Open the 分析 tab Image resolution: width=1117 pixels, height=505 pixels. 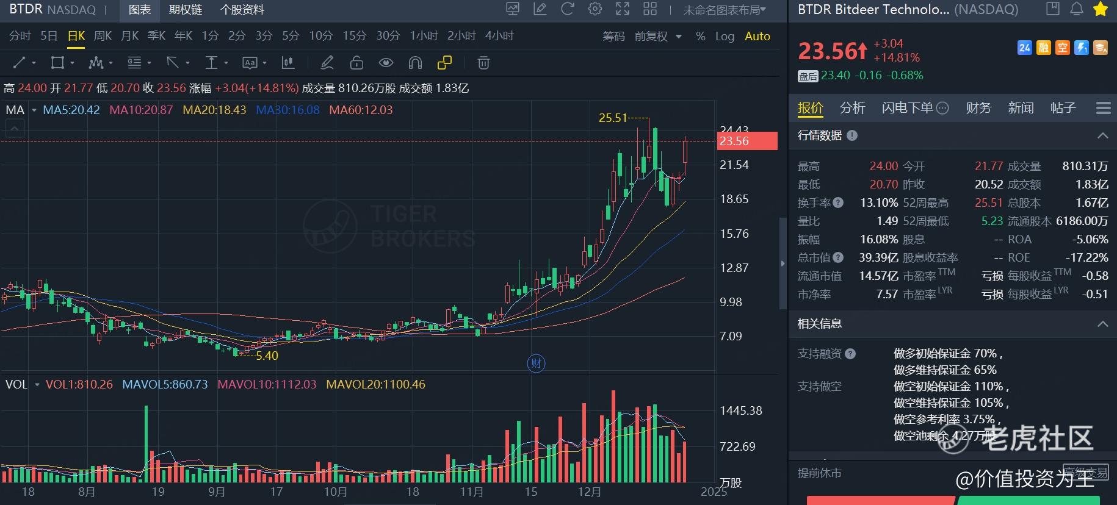[x=852, y=108]
